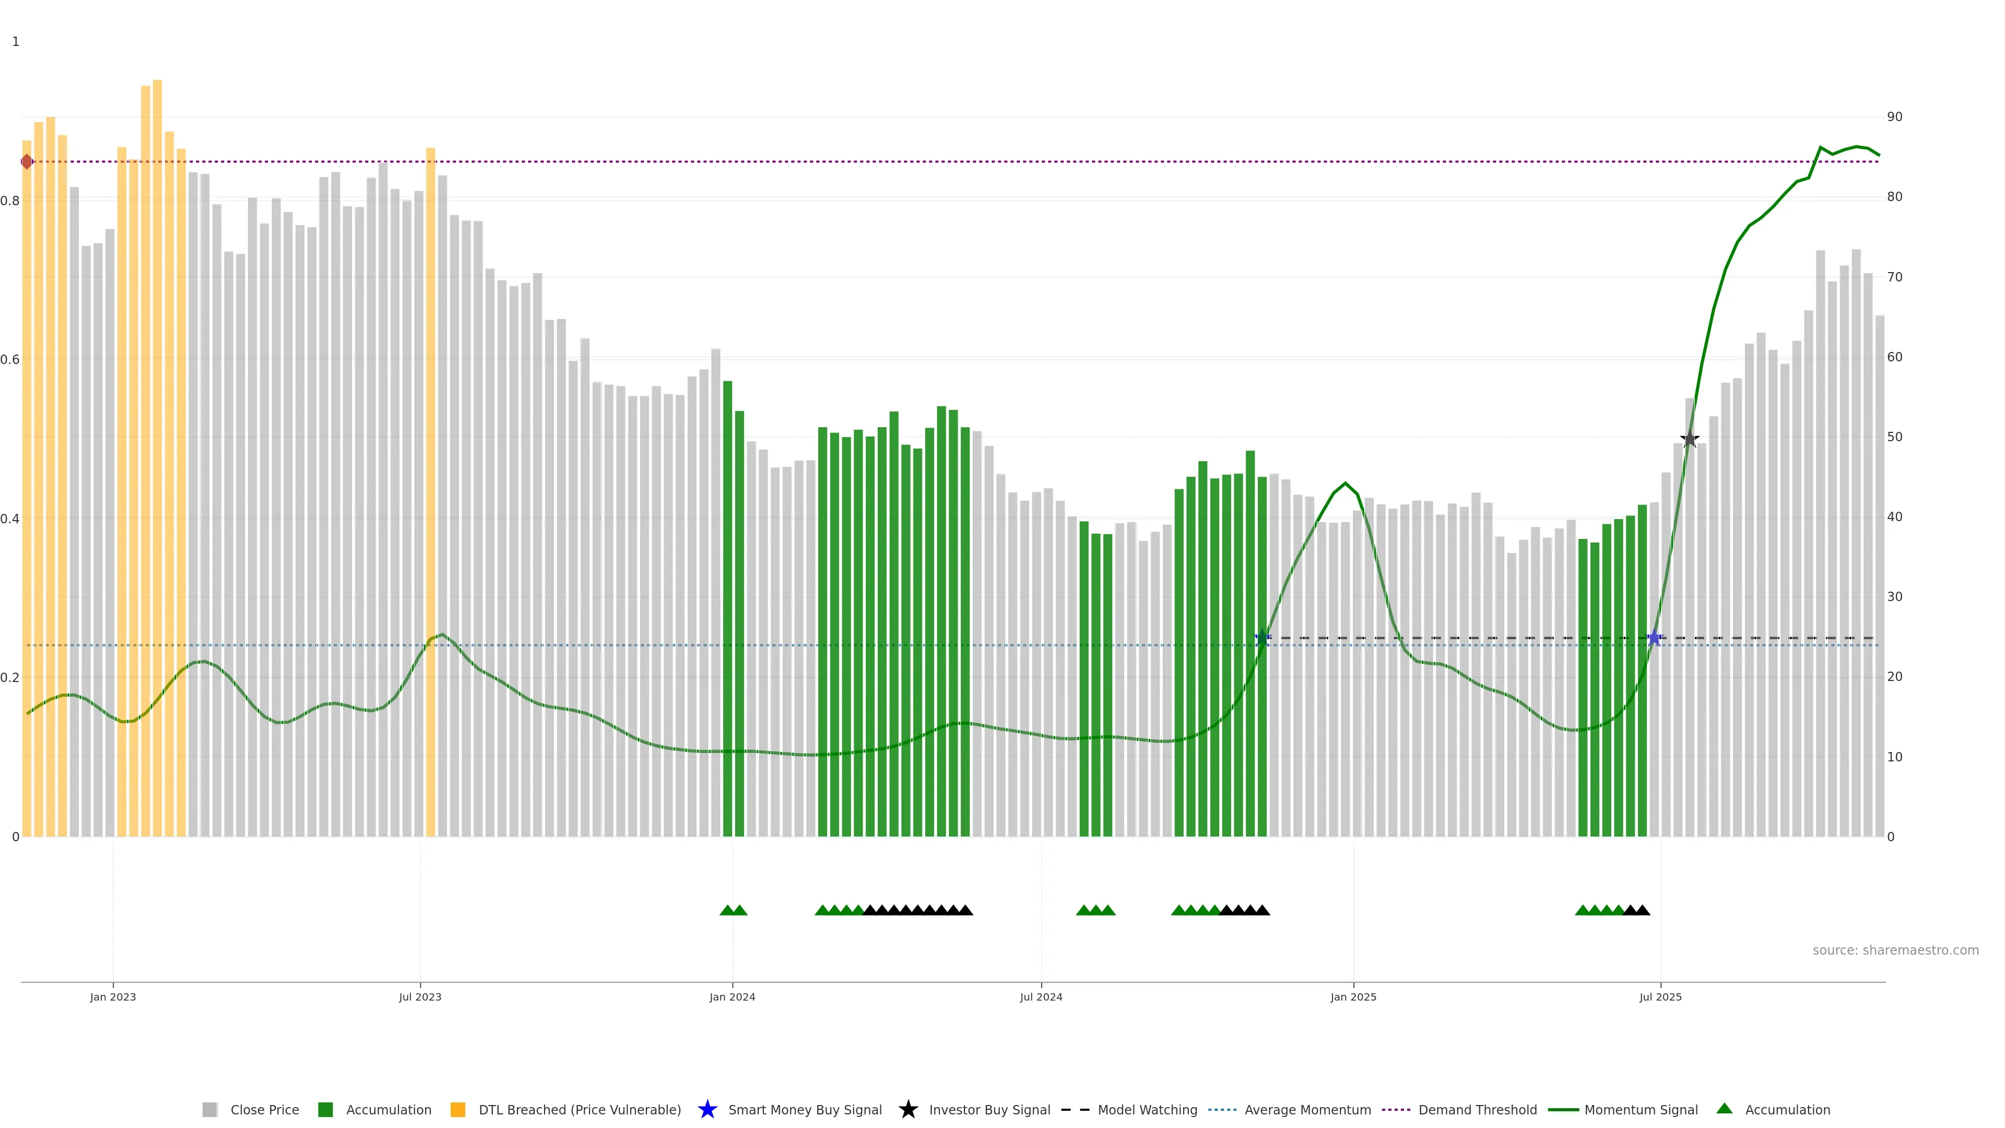The image size is (2005, 1128).
Task: Click the red diamond on Demand Threshold line
Action: 27,162
